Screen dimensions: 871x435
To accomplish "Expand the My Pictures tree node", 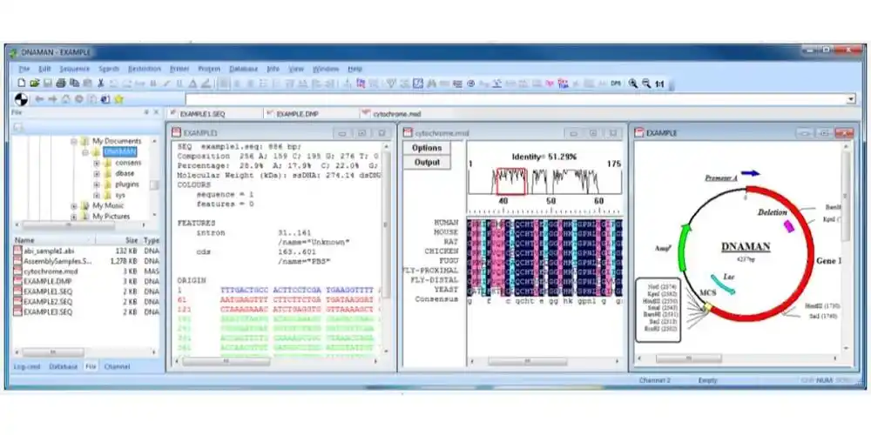I will click(x=74, y=217).
